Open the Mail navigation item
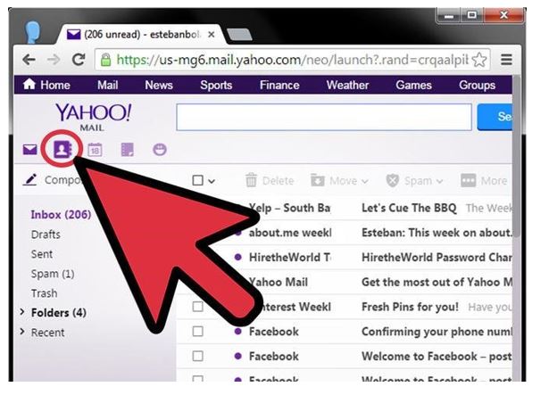 107,85
